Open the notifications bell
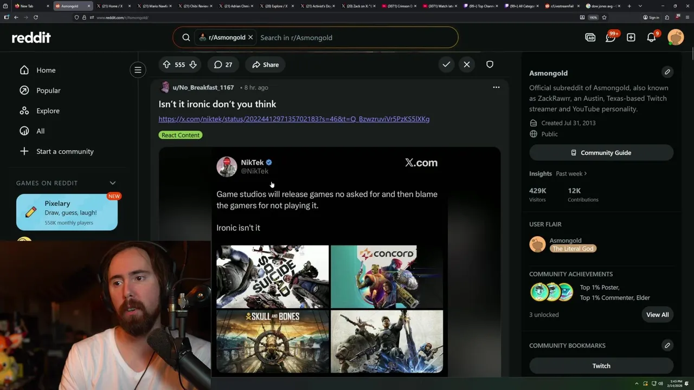The height and width of the screenshot is (390, 694). tap(652, 37)
